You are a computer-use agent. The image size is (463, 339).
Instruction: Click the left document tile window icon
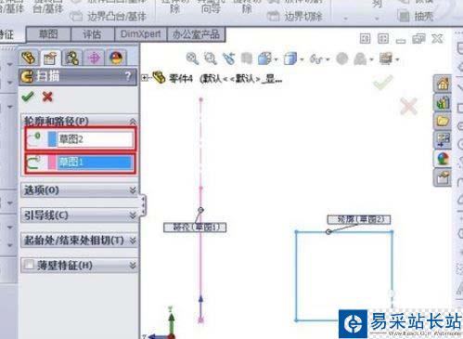pos(365,39)
